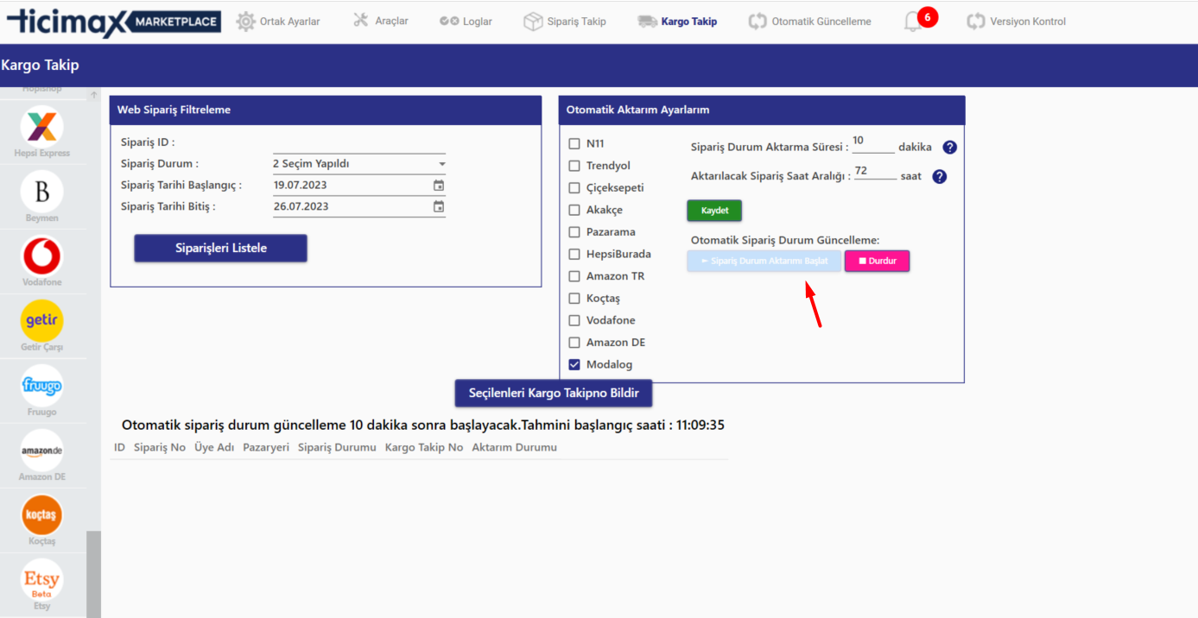Viewport: 1198px width, 618px height.
Task: Open the Koçtaş sidebar icon
Action: click(41, 515)
